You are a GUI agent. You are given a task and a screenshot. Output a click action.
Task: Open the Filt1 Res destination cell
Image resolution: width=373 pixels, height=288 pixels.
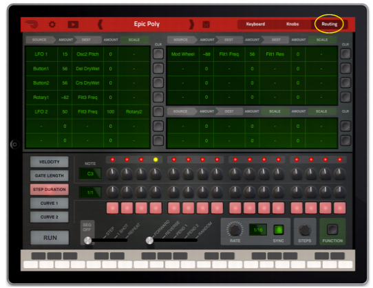[x=275, y=54]
